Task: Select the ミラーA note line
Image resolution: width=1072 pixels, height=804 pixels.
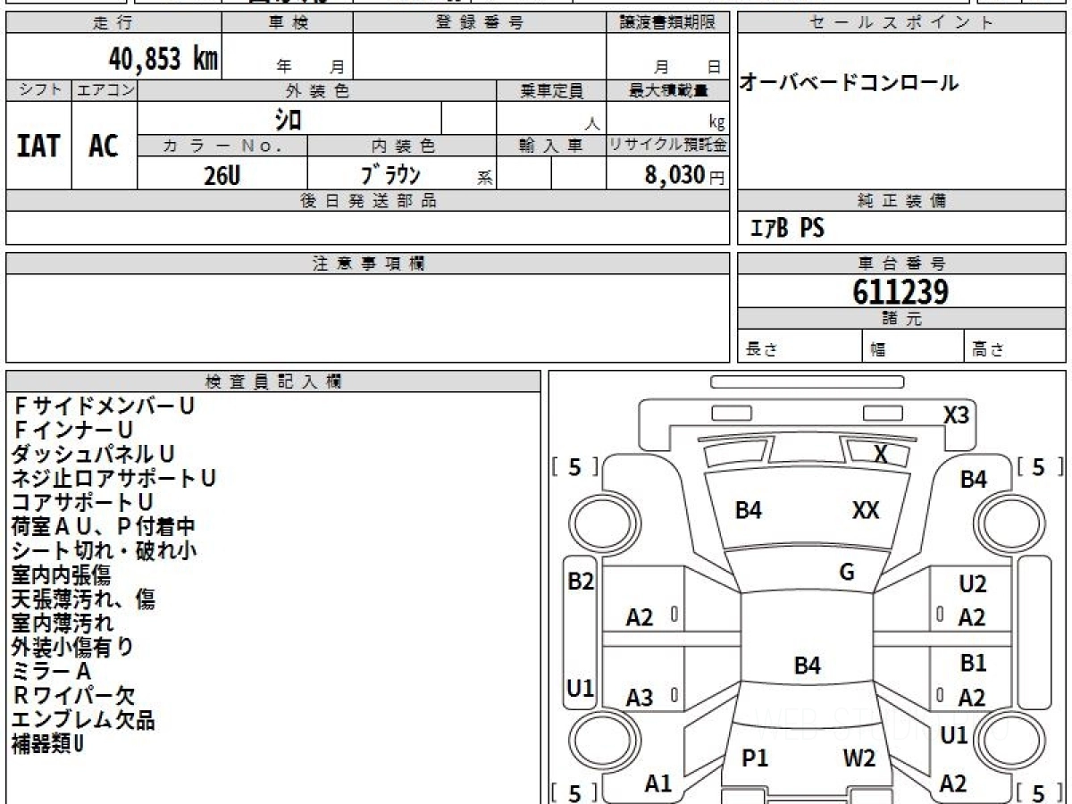Action: pos(52,672)
